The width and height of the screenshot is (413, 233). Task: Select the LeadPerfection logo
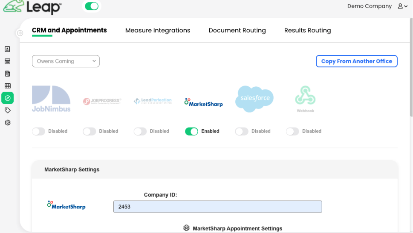tap(153, 101)
